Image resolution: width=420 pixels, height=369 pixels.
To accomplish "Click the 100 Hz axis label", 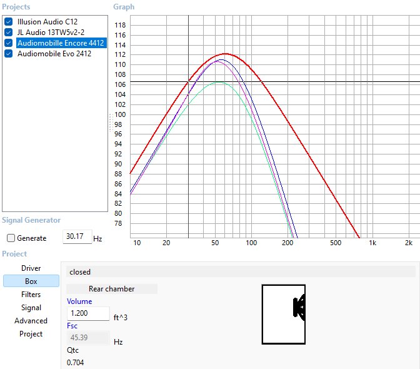I will pyautogui.click(x=251, y=243).
